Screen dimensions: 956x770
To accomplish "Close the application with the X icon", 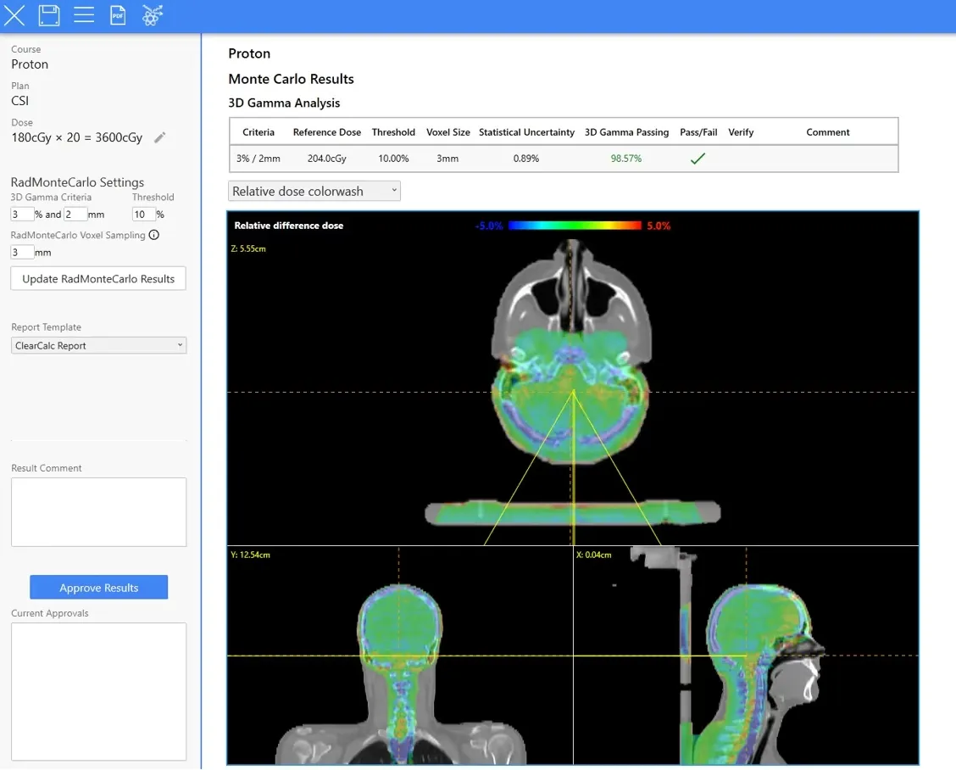I will pyautogui.click(x=14, y=14).
